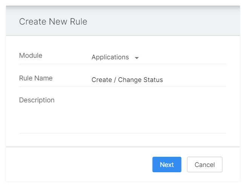This screenshot has height=187, width=246.
Task: Click the Rule Name field label
Action: click(x=36, y=78)
